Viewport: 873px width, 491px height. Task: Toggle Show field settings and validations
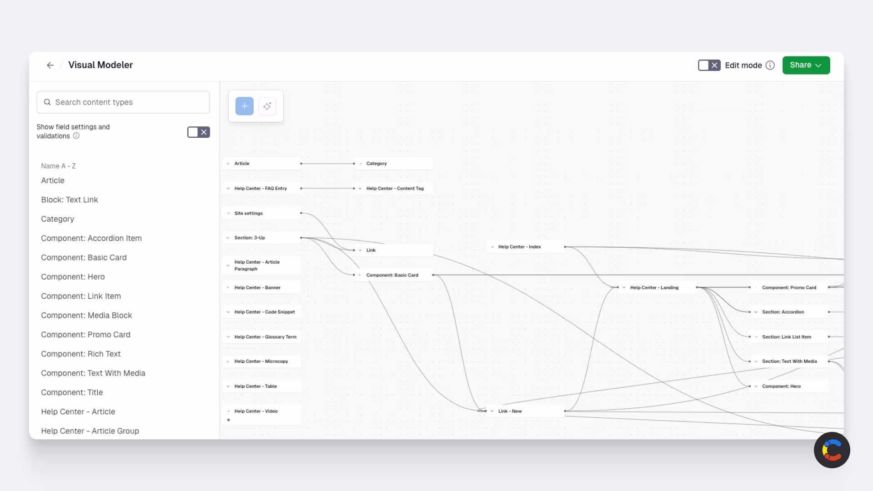(x=199, y=132)
